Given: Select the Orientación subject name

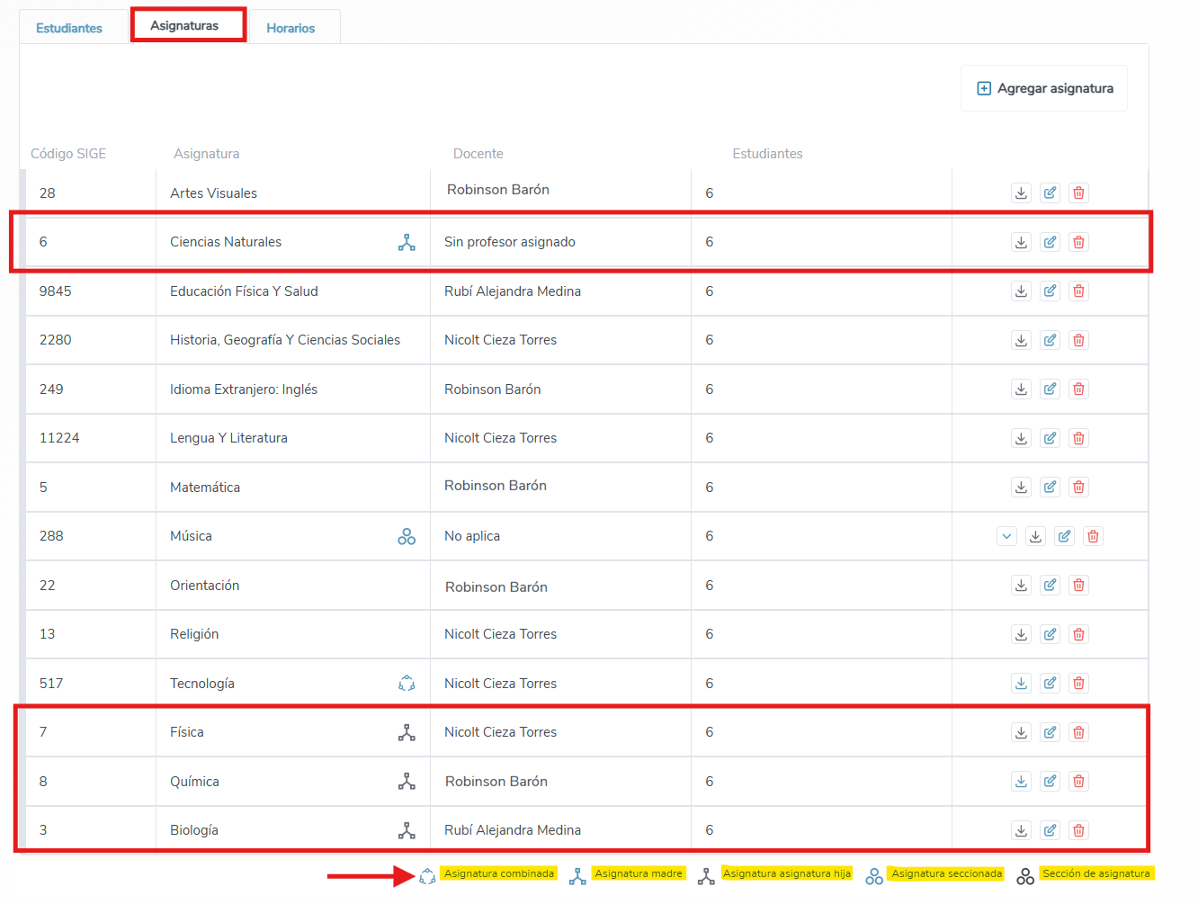Looking at the screenshot, I should coord(205,586).
